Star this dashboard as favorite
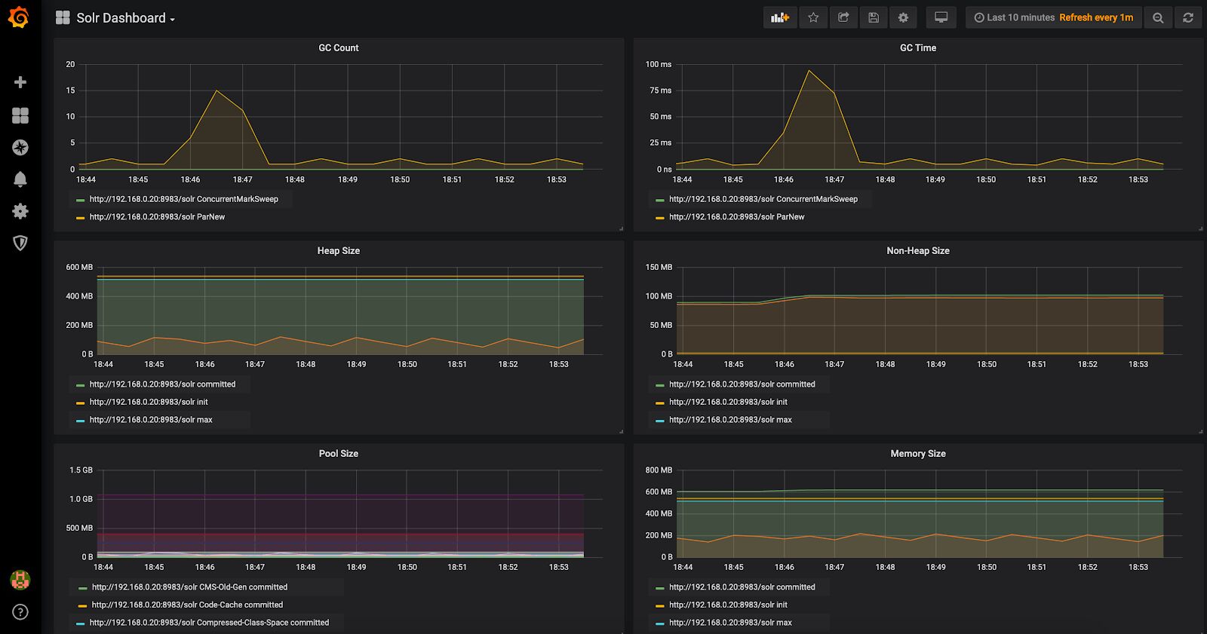 coord(813,17)
